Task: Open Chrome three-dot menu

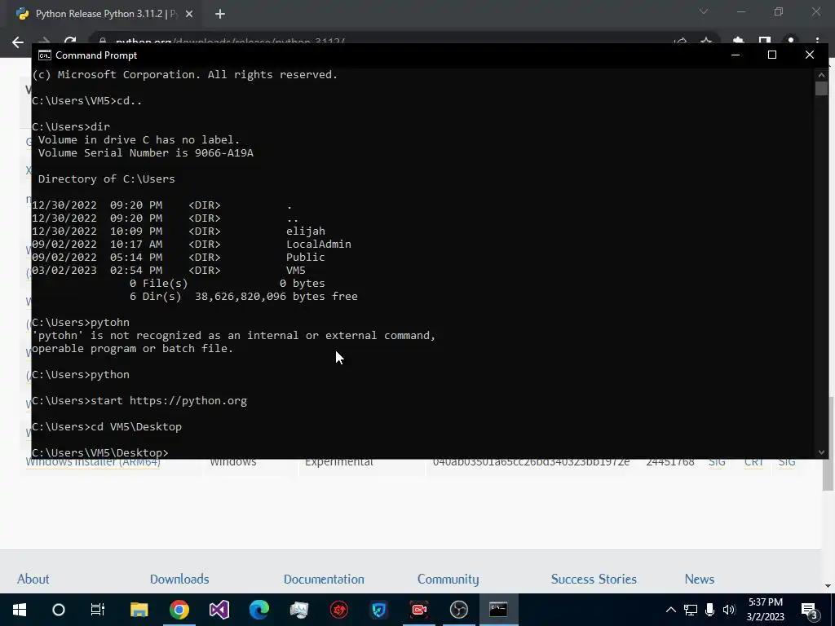Action: (x=817, y=41)
